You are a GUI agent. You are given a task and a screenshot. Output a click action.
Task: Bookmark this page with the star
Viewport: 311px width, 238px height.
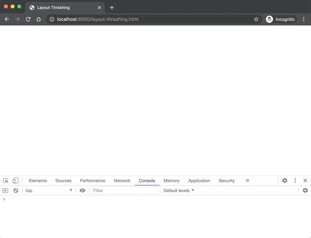coord(256,19)
